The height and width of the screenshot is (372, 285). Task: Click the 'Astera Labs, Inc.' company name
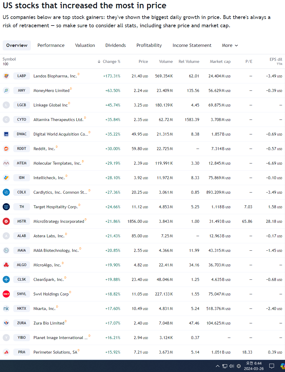click(x=49, y=236)
